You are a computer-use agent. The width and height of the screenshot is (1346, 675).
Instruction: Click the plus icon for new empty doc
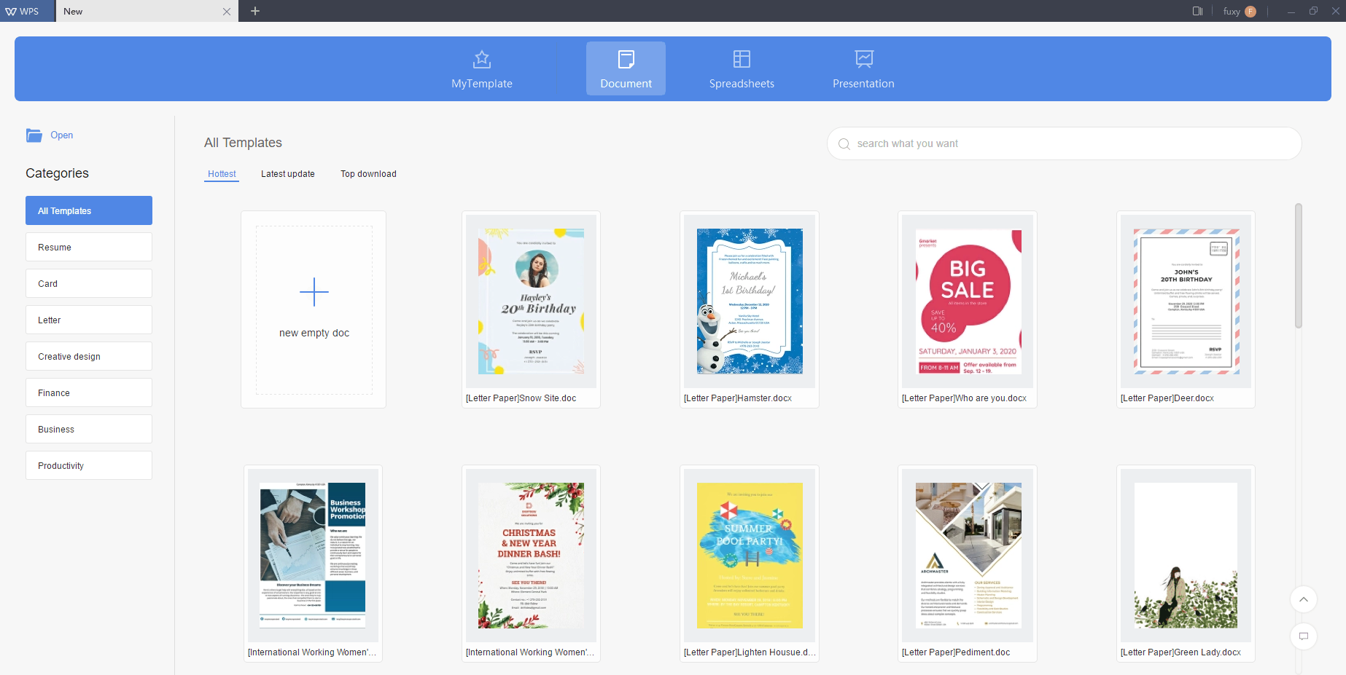pos(314,292)
